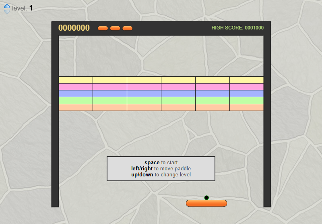Viewport: 322px width, 224px height.
Task: Click the last yellow brick in the row
Action: 247,80
